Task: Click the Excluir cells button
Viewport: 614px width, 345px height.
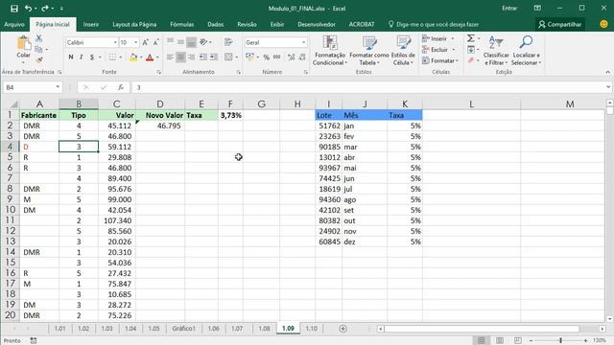Action: (438, 50)
